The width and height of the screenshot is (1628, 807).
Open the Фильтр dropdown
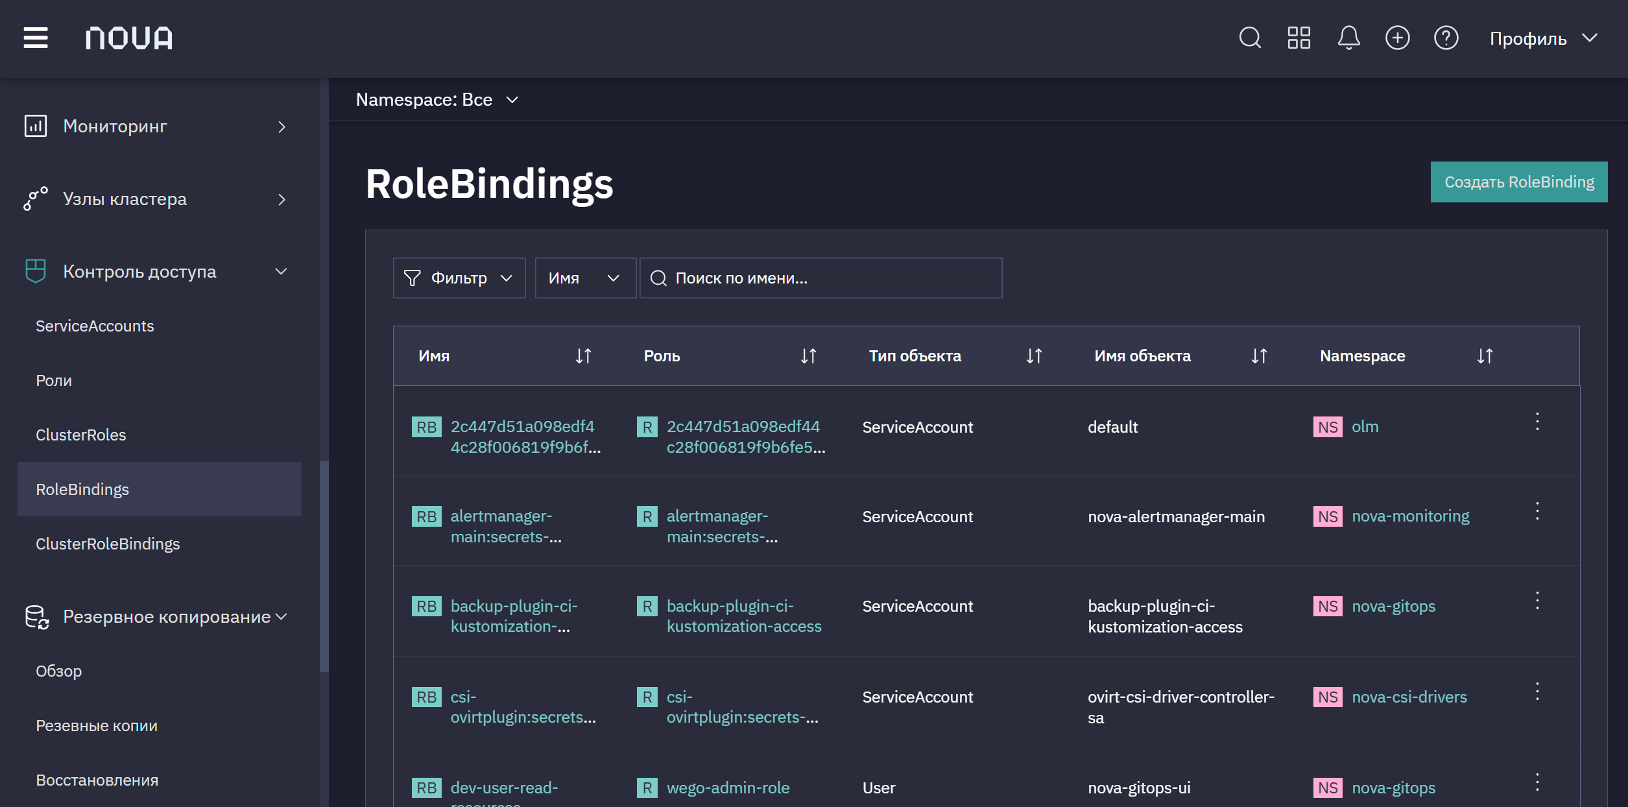click(459, 278)
